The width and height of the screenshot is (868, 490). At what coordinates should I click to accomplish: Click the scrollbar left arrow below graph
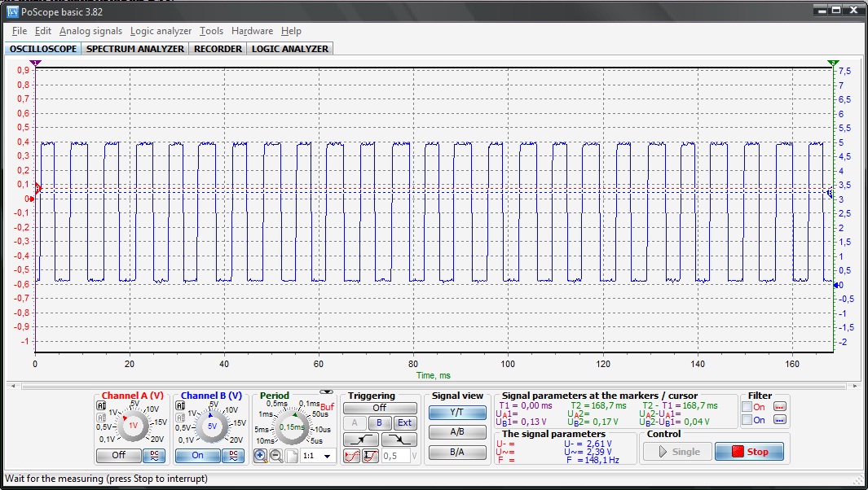13,386
